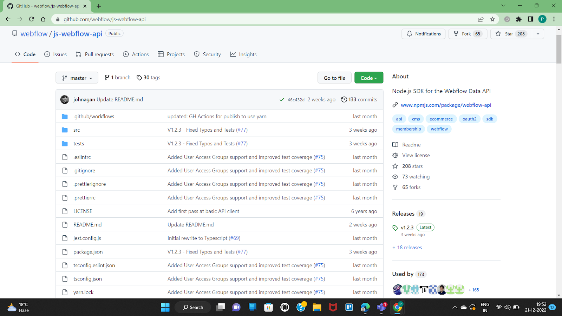Open the npmjs webflow-api package link
This screenshot has width=562, height=316.
[446, 105]
